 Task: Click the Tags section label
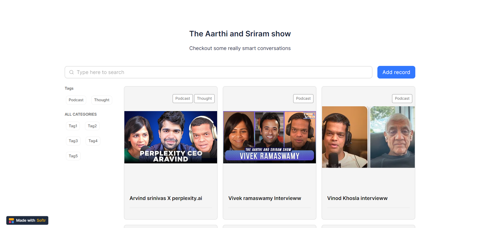[x=69, y=88]
